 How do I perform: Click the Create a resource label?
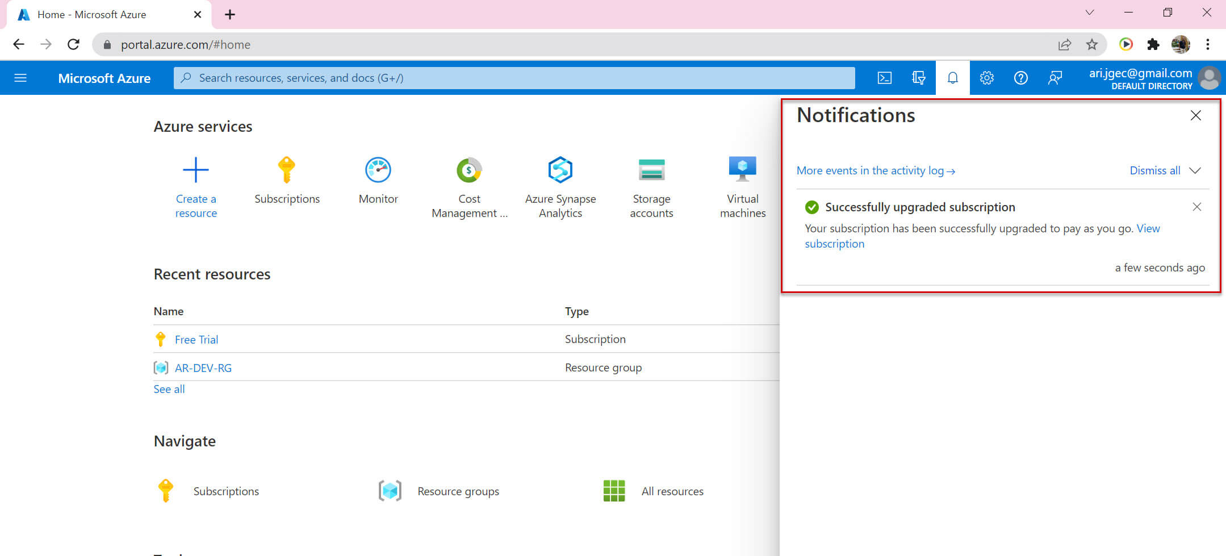click(x=196, y=206)
